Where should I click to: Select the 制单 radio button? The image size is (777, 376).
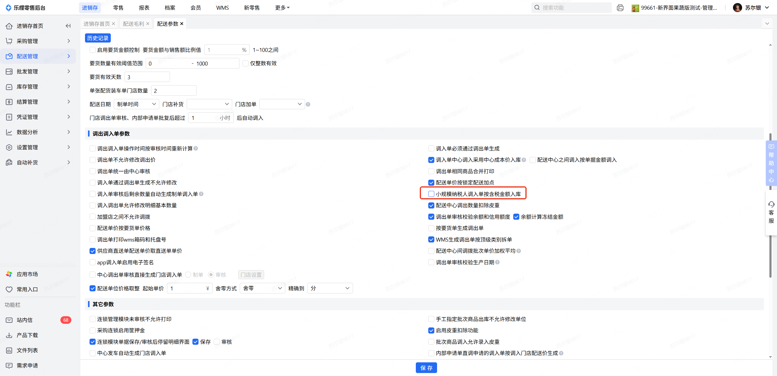tap(188, 275)
